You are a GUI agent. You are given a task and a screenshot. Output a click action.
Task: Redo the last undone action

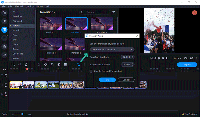[x=19, y=64]
